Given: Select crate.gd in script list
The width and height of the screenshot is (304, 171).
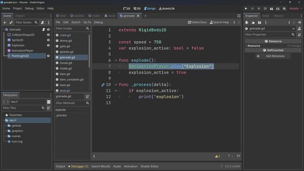Looking at the screenshot, I should pyautogui.click(x=65, y=35).
